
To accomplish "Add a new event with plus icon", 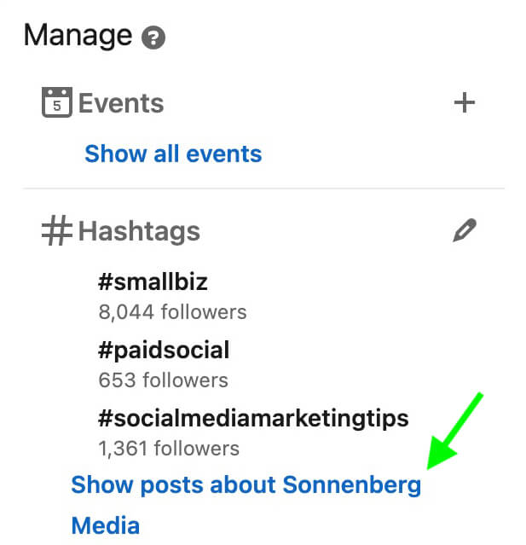I will 464,103.
